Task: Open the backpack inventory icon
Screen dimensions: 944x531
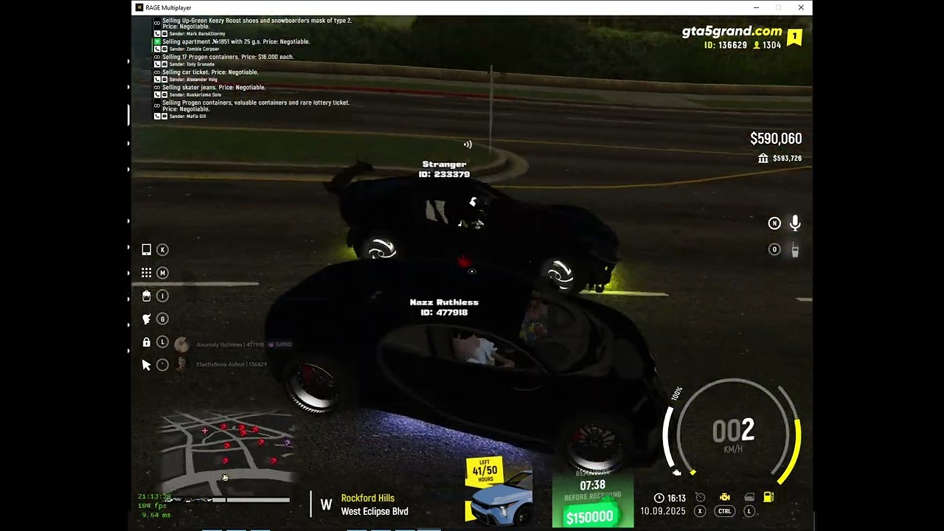Action: point(146,296)
